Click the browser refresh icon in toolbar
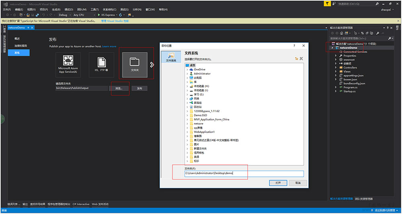 tap(120, 15)
